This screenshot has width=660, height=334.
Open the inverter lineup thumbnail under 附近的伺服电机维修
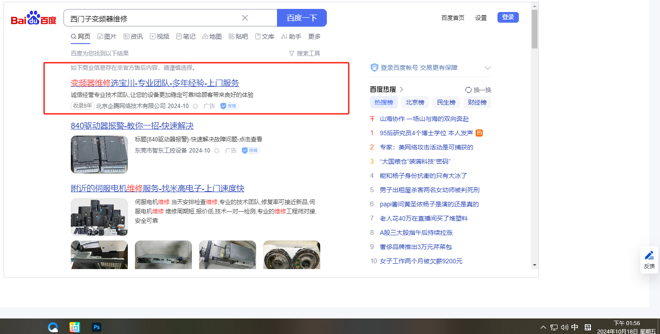click(99, 217)
